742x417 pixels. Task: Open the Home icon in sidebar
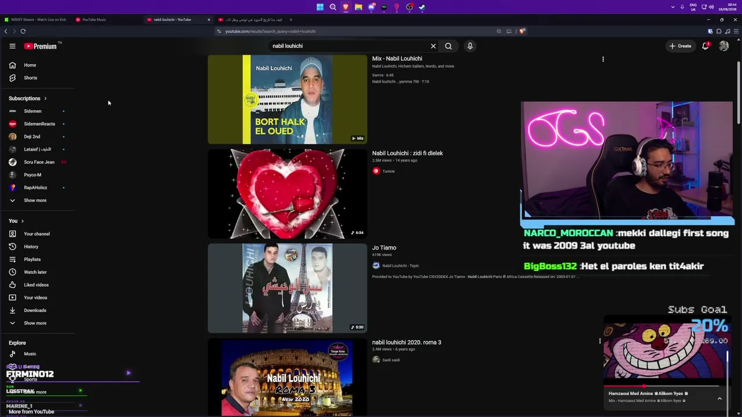pyautogui.click(x=12, y=65)
